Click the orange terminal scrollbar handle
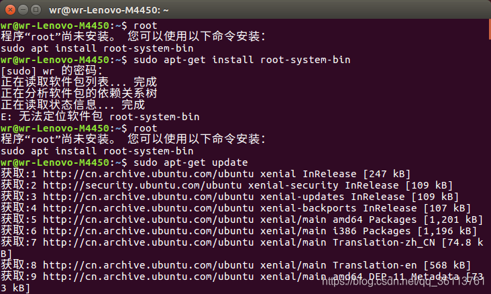Screen dimensions: 491x294 pyautogui.click(x=490, y=29)
